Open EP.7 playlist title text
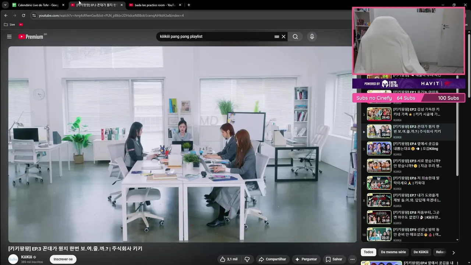 tap(417, 198)
